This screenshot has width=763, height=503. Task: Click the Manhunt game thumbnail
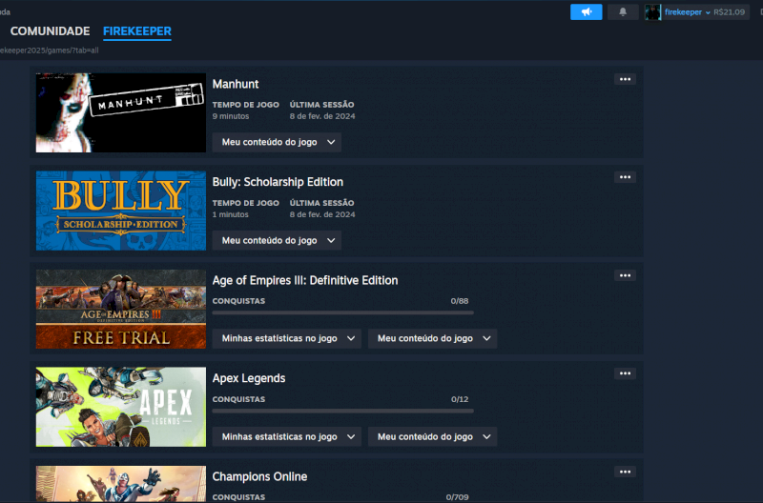pos(121,112)
